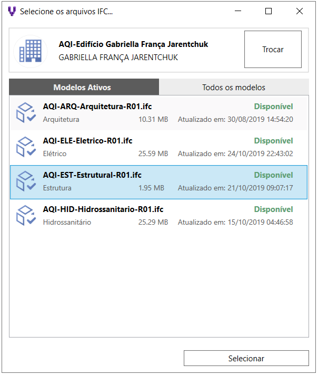Select AQI-EST-Estrutural-R01.ifc file name
This screenshot has width=318, height=375.
92,175
